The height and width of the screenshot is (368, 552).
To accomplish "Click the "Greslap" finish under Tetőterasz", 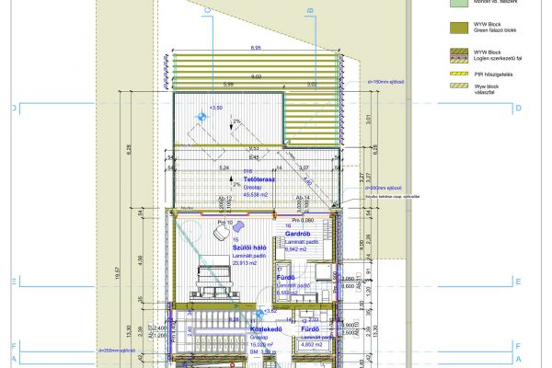I will click(x=252, y=188).
